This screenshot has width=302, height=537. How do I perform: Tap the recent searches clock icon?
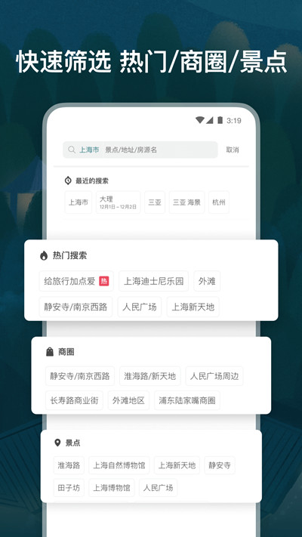tap(68, 181)
